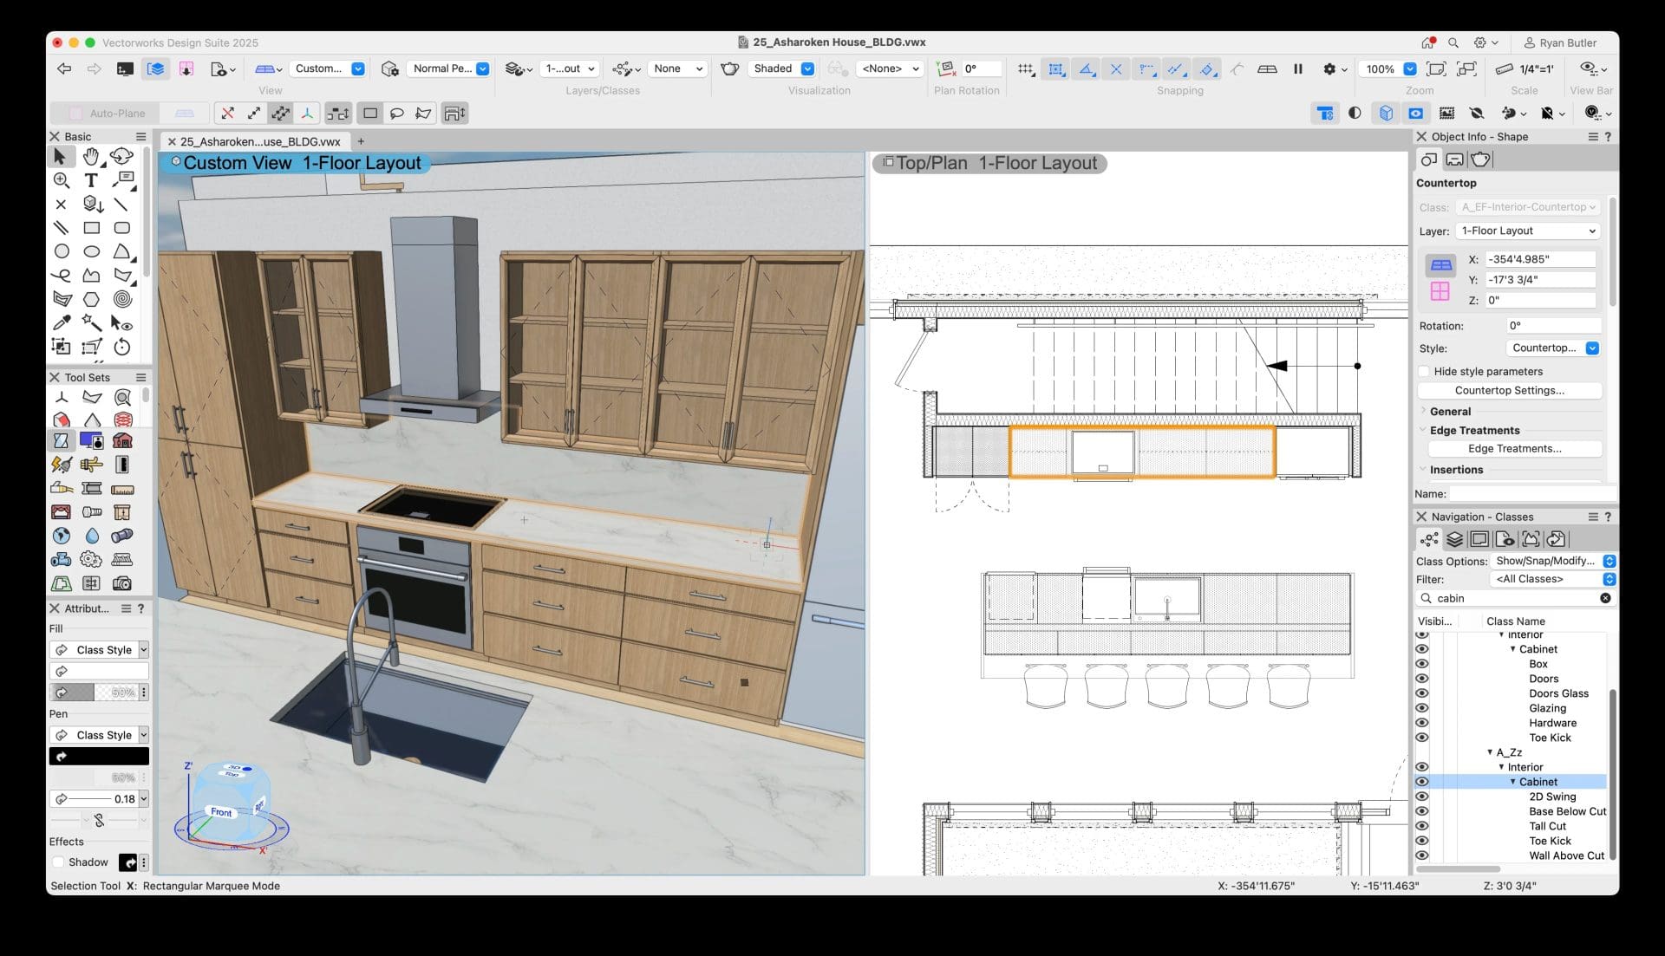Select the Rectangle tool
1665x956 pixels.
(91, 228)
